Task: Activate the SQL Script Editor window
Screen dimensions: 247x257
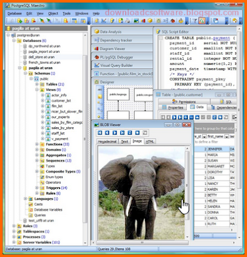Action: tap(196, 31)
